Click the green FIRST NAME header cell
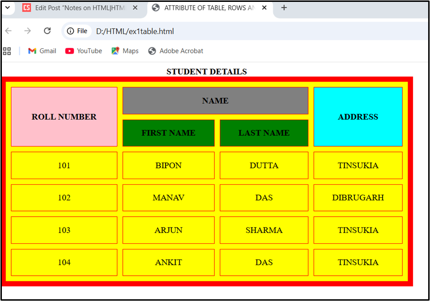Screen dimensions: 430x301 coord(168,133)
